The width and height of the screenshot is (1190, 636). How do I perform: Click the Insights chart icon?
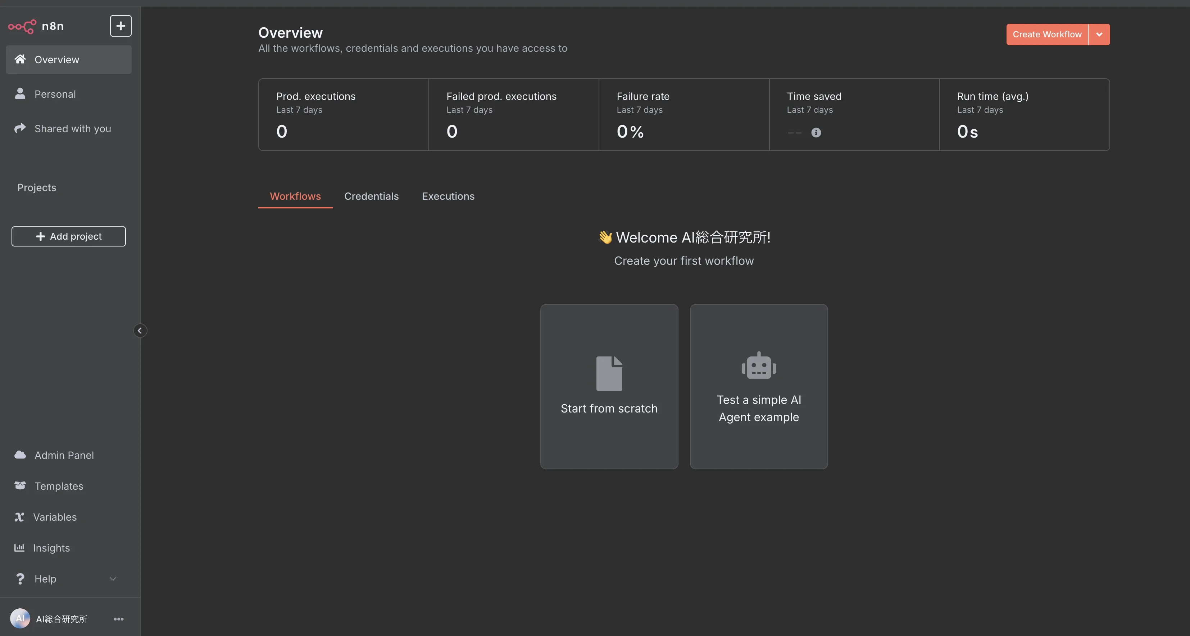pos(19,548)
